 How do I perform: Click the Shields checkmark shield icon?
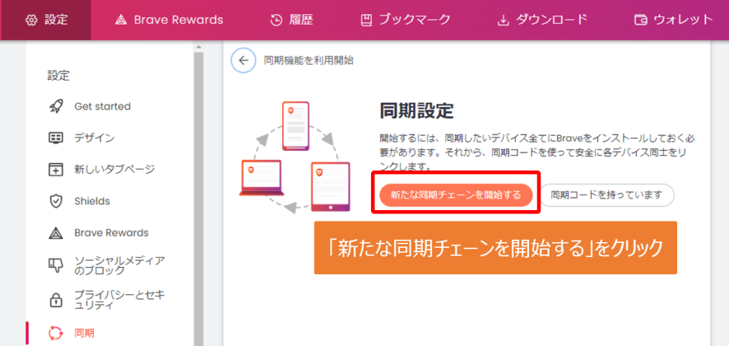tap(56, 201)
